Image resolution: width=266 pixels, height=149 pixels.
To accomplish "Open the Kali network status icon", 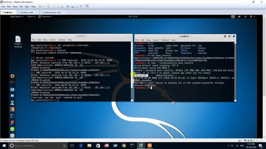I will [239, 17].
